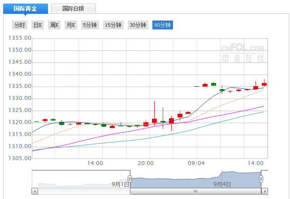This screenshot has width=290, height=199.
Task: Click the tall red candle with 1329 high
Action: click(x=155, y=120)
